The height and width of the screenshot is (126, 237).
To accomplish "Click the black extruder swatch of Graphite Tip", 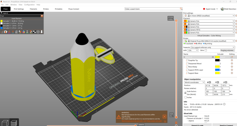I will tap(217, 60).
